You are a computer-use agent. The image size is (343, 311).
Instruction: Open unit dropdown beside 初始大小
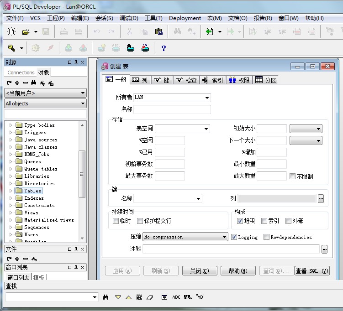[x=306, y=129]
